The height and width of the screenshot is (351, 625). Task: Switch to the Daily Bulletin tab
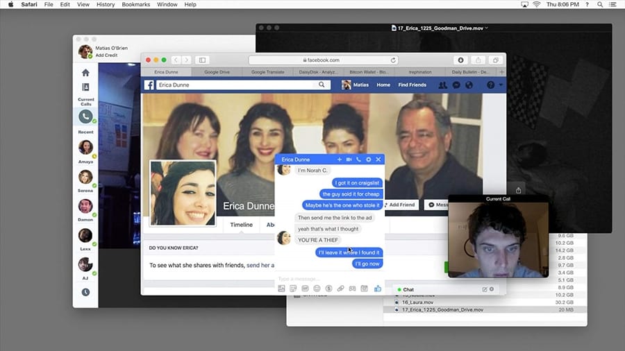click(470, 72)
